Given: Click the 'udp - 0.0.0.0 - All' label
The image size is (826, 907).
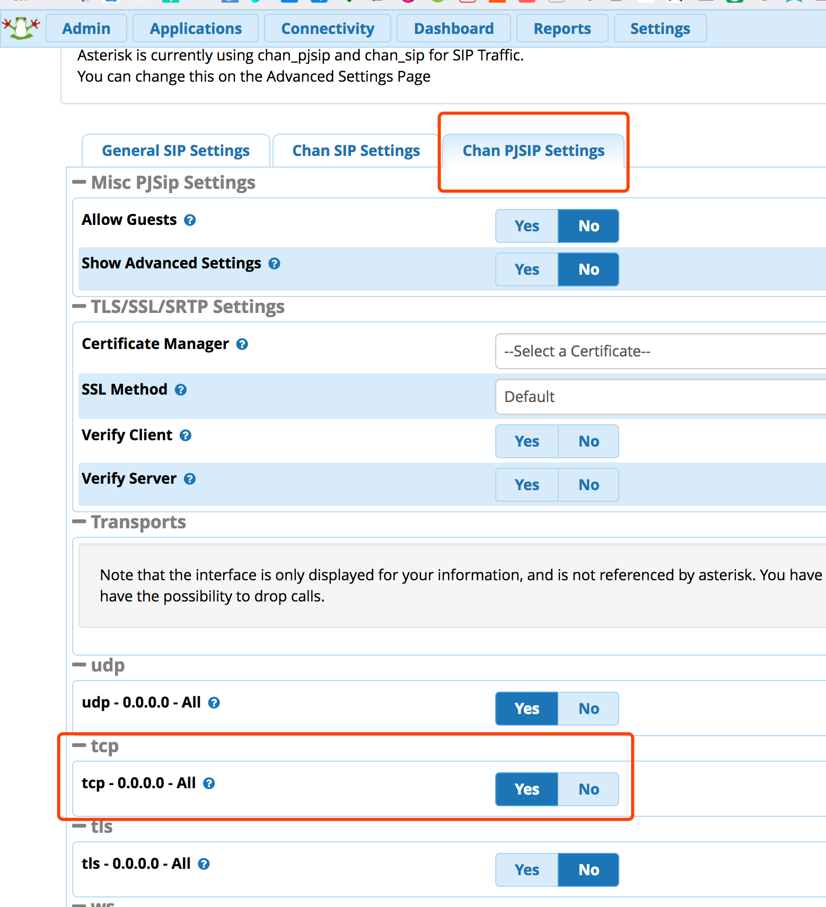Looking at the screenshot, I should click(141, 703).
